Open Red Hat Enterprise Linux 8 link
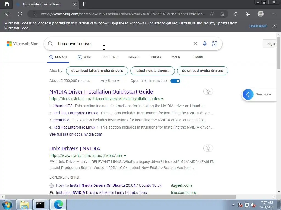This screenshot has height=210, width=281. 76,113
